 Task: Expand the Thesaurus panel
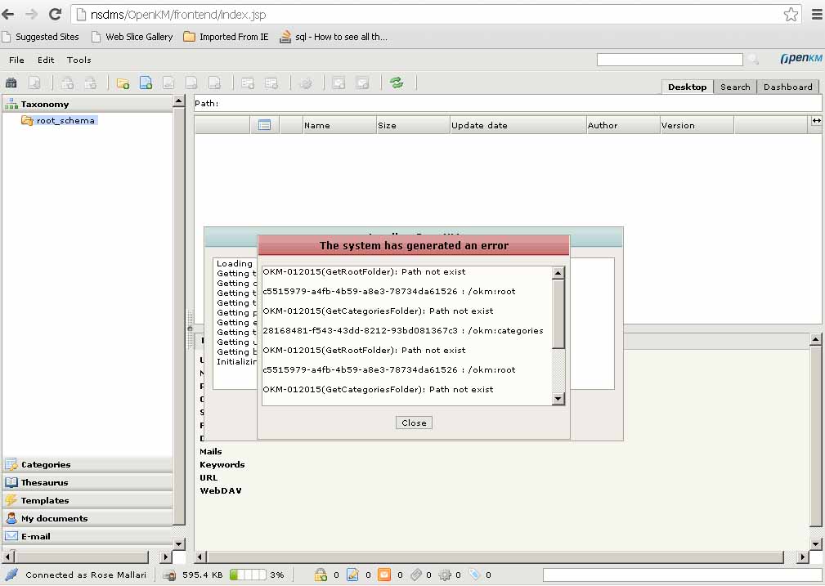coord(44,482)
